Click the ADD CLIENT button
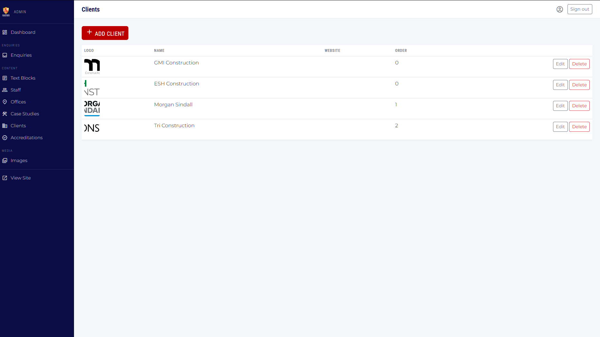The image size is (600, 337). coord(105,33)
